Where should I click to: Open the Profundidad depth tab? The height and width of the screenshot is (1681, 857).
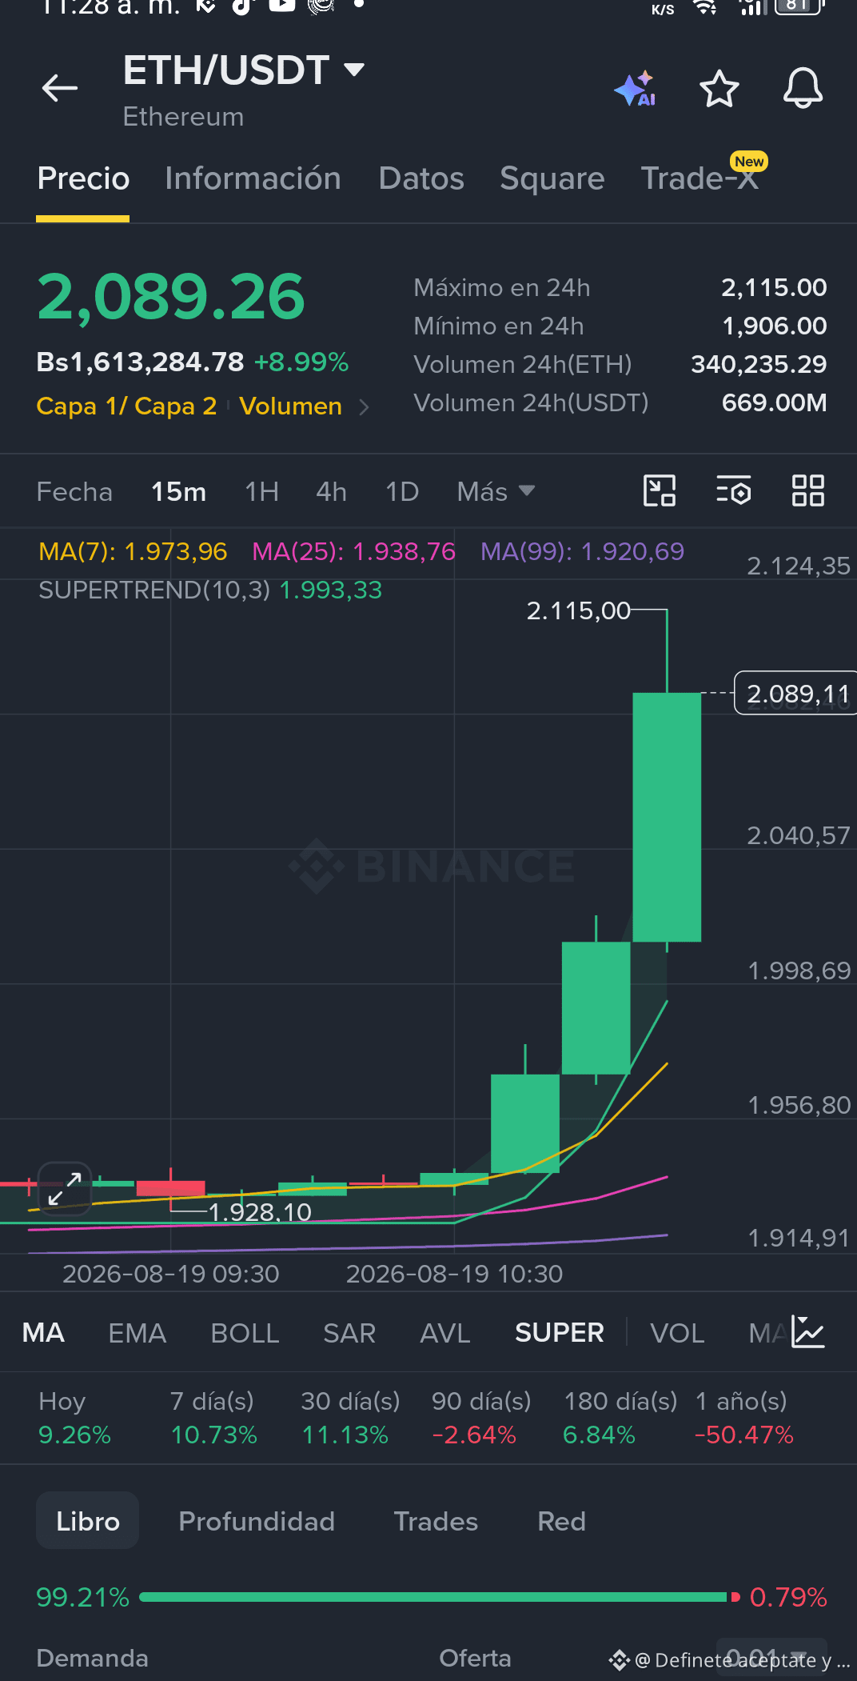click(x=257, y=1521)
